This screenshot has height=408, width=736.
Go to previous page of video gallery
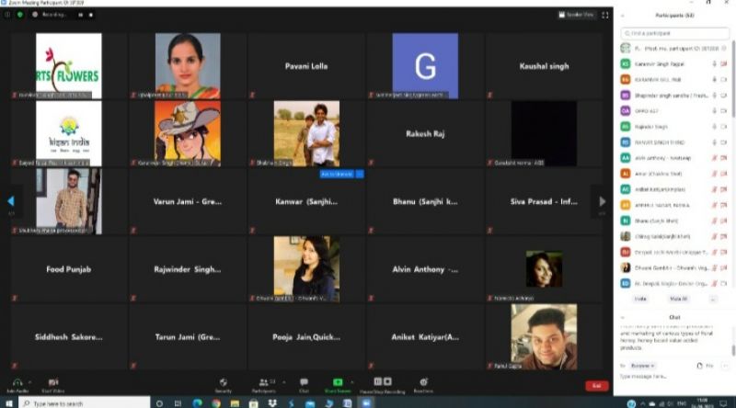10,201
